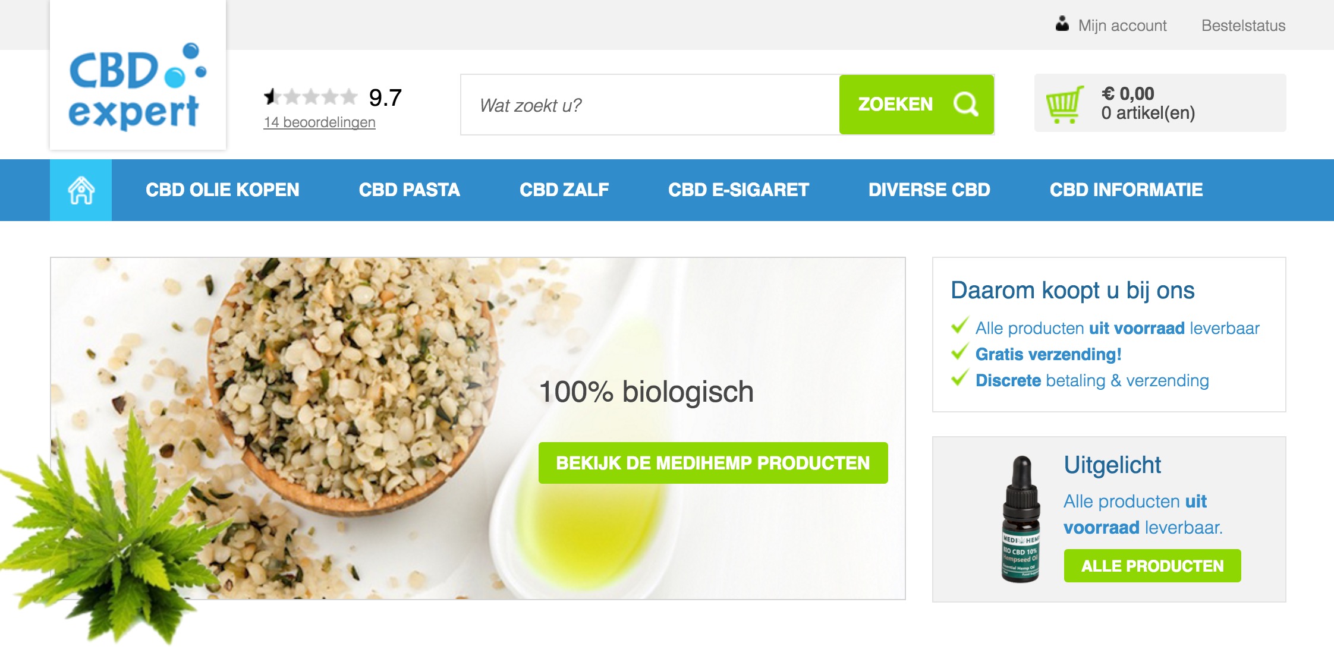The width and height of the screenshot is (1334, 662).
Task: Select CBD ZALF in navigation
Action: click(x=564, y=190)
